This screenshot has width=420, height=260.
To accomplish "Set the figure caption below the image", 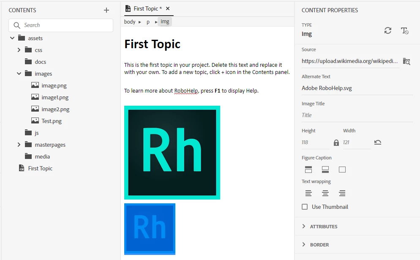I will 325,170.
